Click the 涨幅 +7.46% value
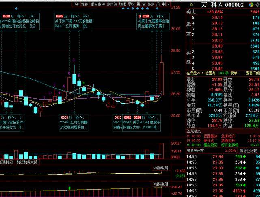Screen dimensions: 260x197 [x=216, y=90]
